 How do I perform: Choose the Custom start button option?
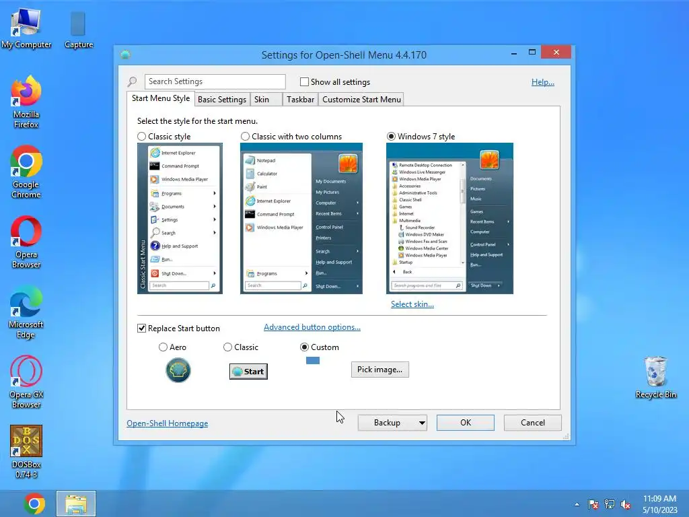[x=304, y=347]
